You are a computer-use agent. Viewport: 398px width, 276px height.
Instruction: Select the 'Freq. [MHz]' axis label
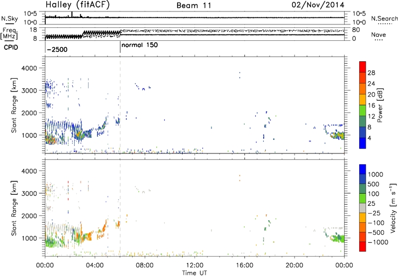(x=9, y=33)
